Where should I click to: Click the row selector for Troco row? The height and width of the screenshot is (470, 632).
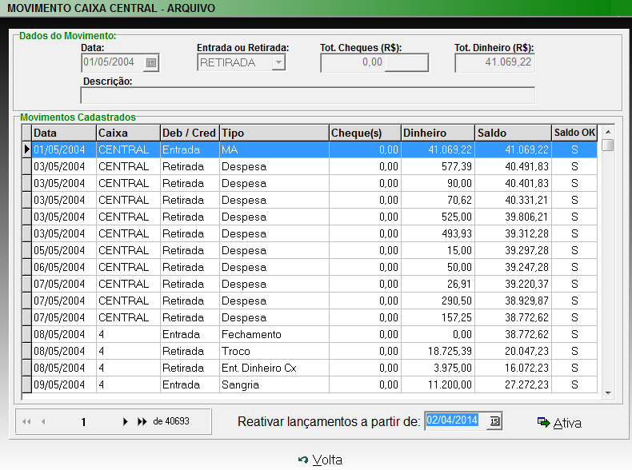point(26,351)
